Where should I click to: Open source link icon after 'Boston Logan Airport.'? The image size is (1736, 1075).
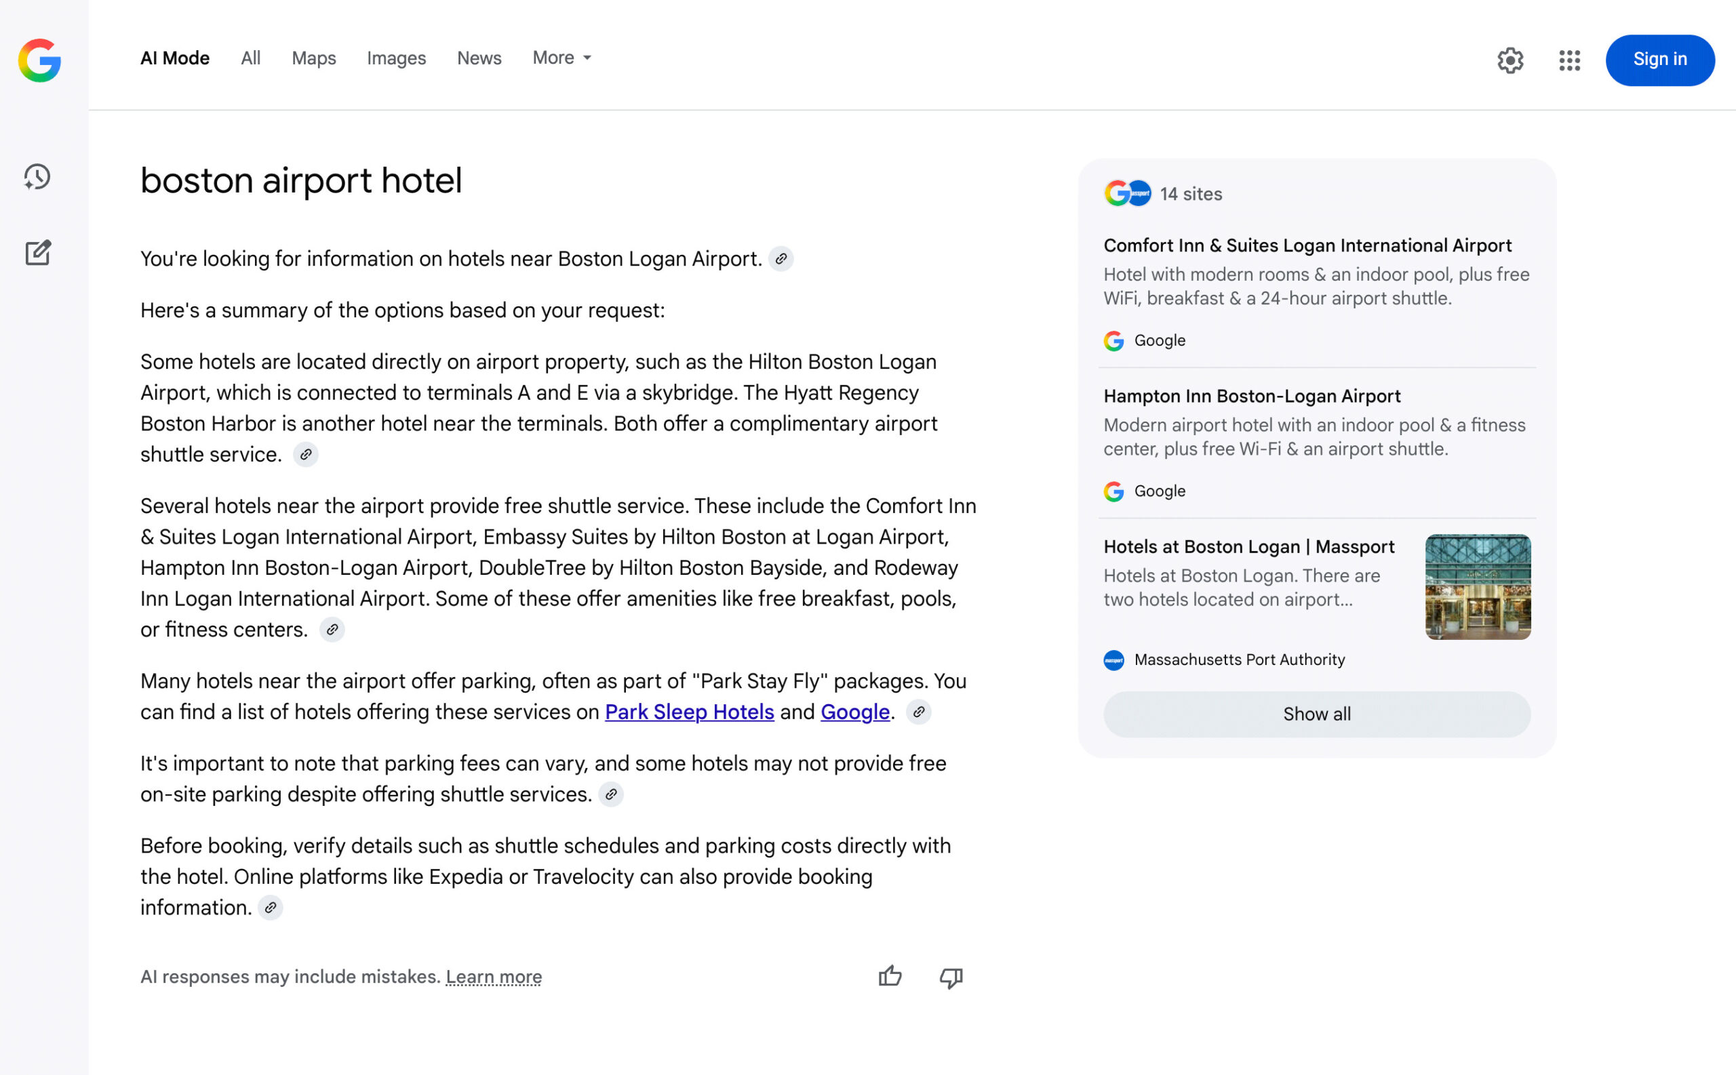click(781, 259)
